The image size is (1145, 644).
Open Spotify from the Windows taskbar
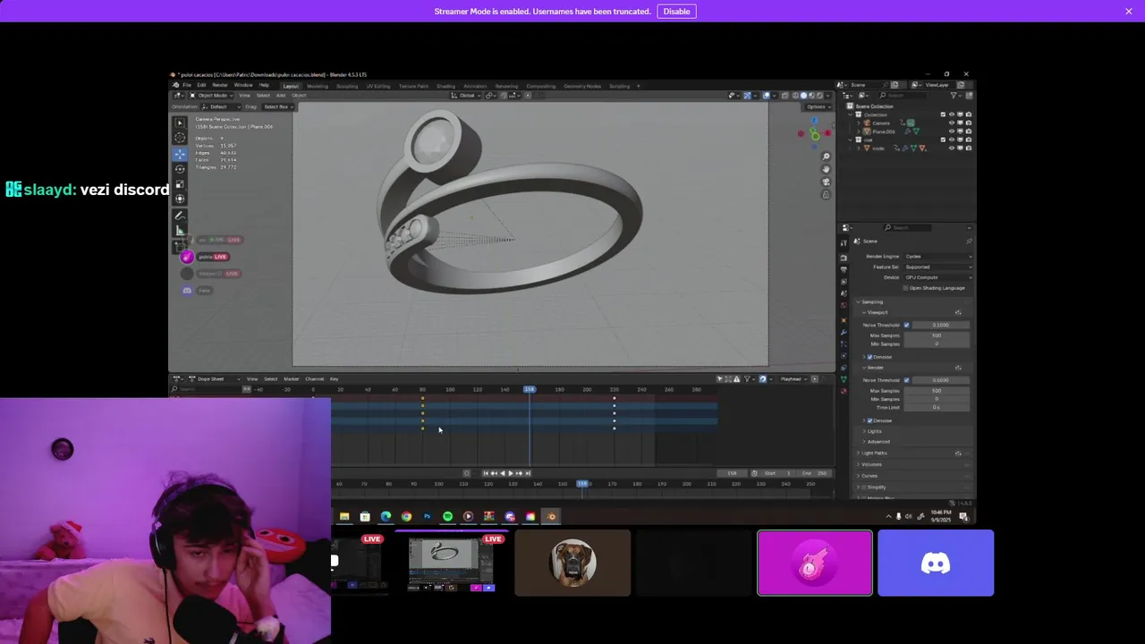click(447, 516)
